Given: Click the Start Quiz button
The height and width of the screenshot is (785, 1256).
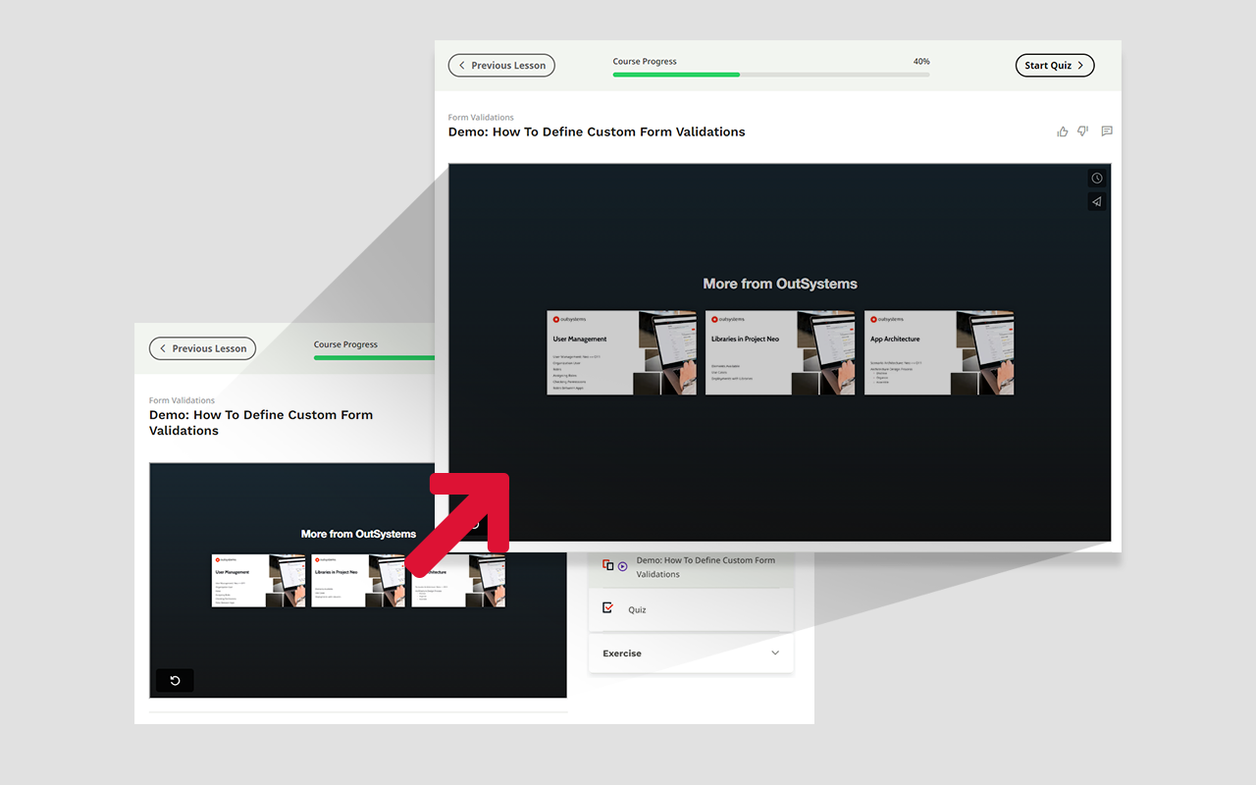Looking at the screenshot, I should tap(1055, 65).
